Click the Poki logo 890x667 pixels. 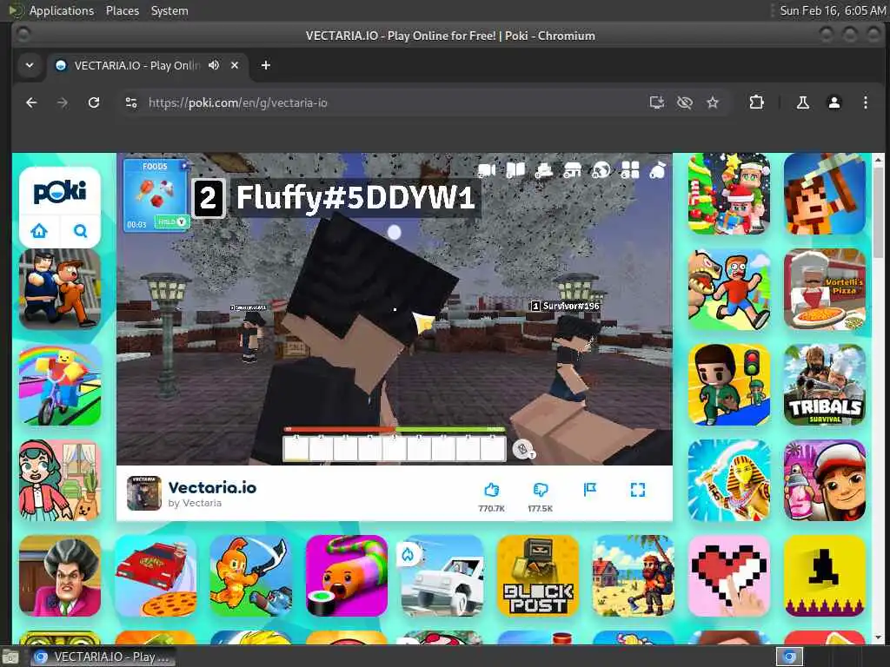[x=60, y=192]
